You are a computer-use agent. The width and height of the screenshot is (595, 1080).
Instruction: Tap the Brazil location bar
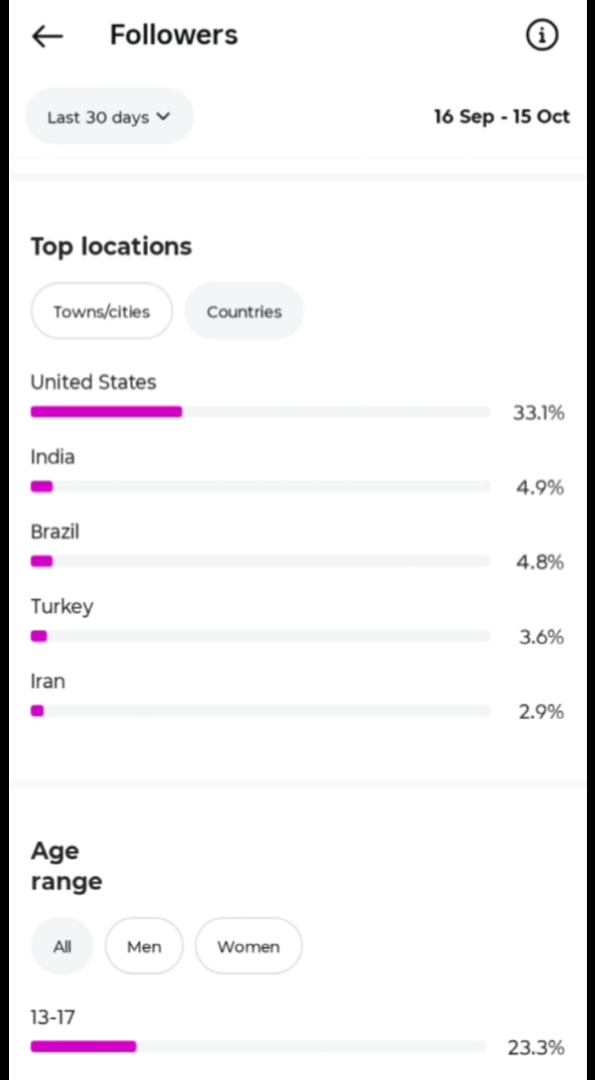[260, 561]
